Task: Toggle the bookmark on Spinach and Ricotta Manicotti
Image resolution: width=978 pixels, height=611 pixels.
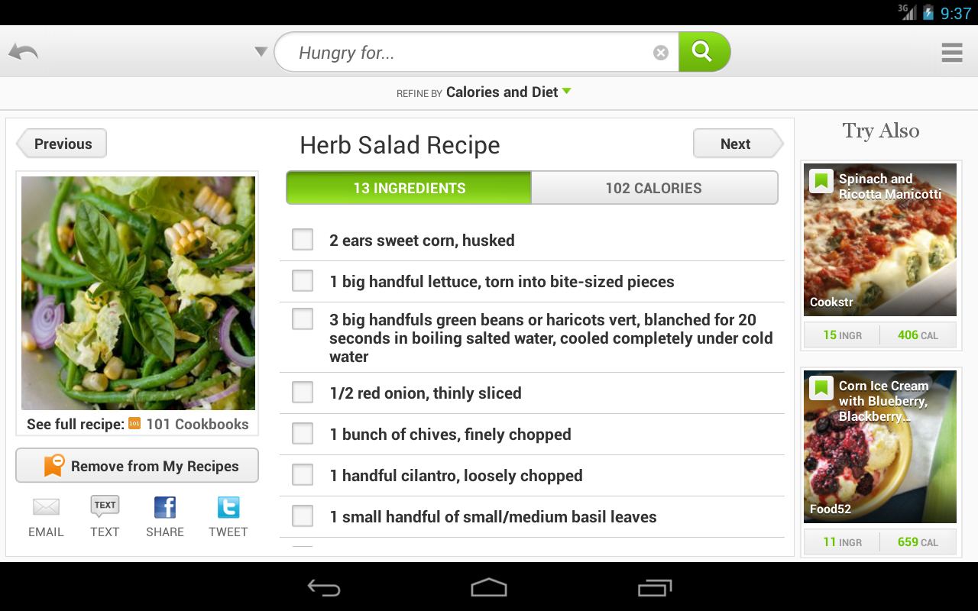Action: (x=821, y=181)
